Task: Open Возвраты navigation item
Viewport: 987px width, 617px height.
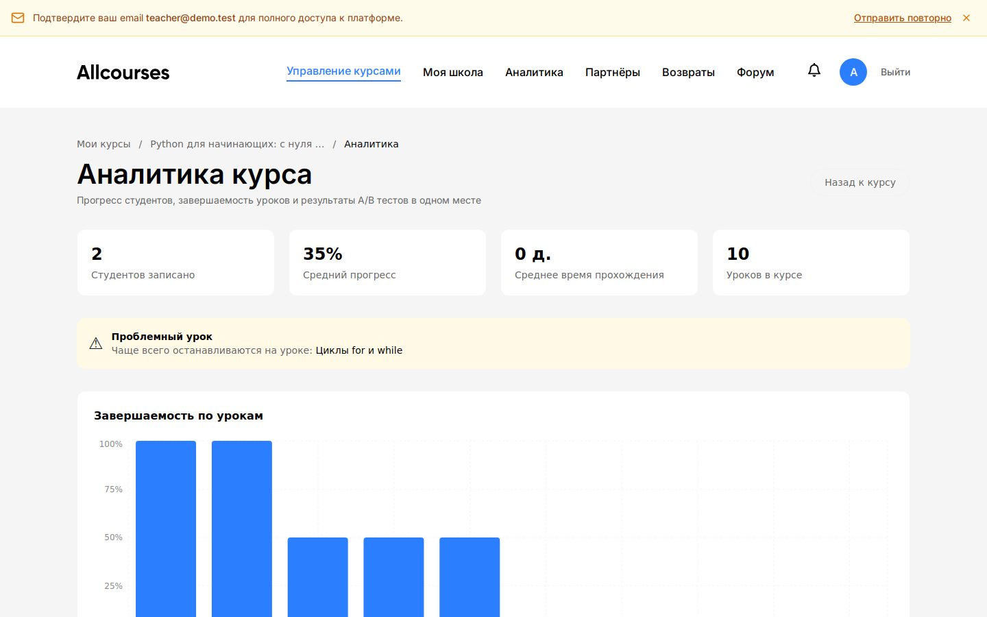Action: [688, 72]
